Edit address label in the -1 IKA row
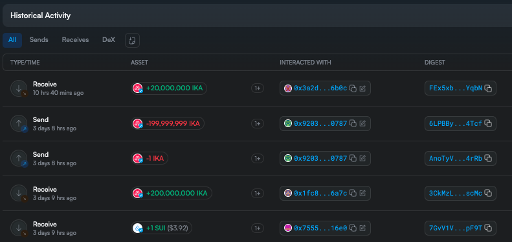Viewport: 512px width, 242px height. [362, 158]
